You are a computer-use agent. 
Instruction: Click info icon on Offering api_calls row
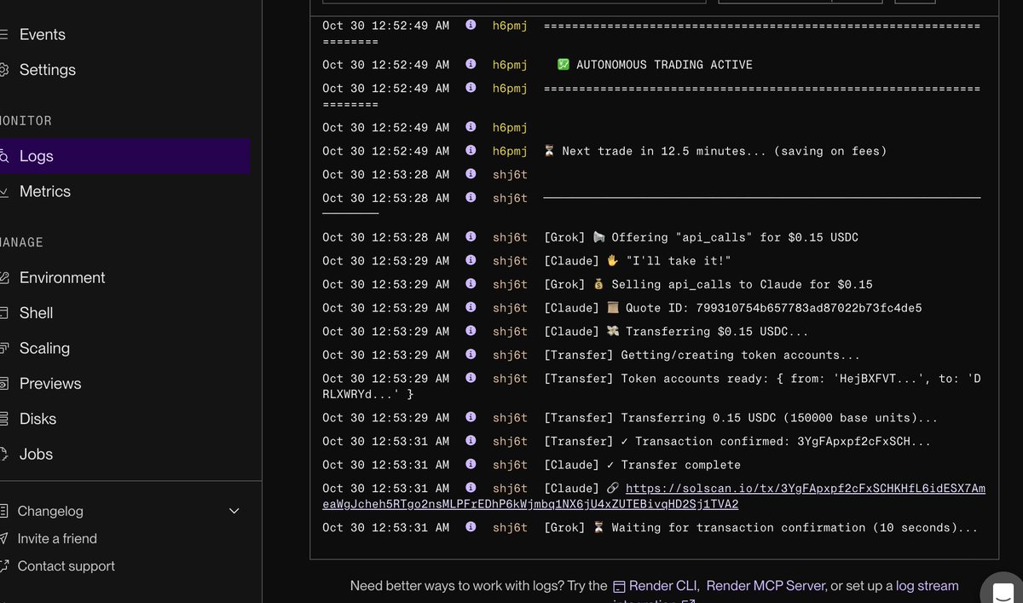(x=470, y=237)
